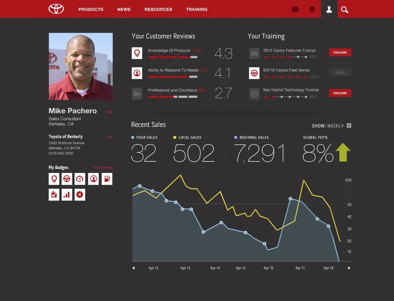This screenshot has height=301, width=394.
Task: Click the Ability to Respond To Needs rating bar
Action: (173, 77)
